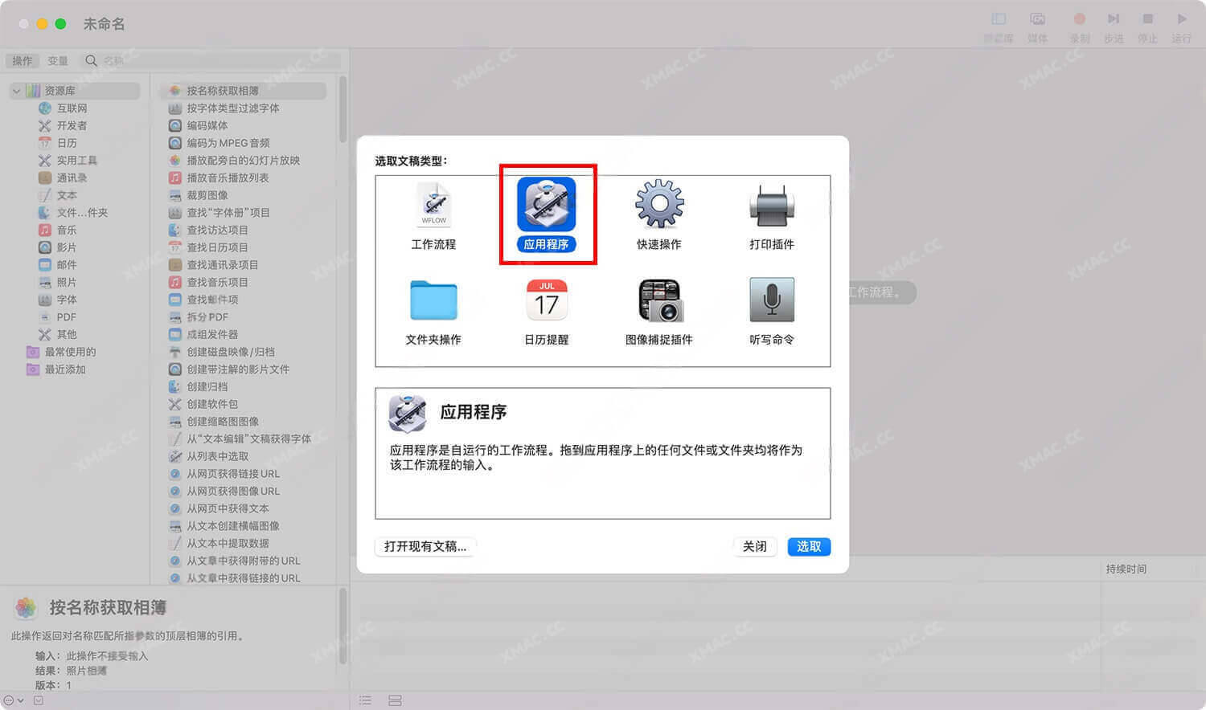Select the 快速操作 quick action gear icon

[659, 205]
